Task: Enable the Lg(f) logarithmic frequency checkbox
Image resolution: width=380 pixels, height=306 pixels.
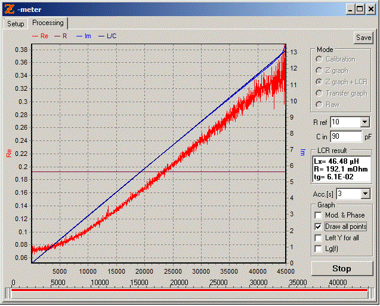Action: (x=318, y=249)
